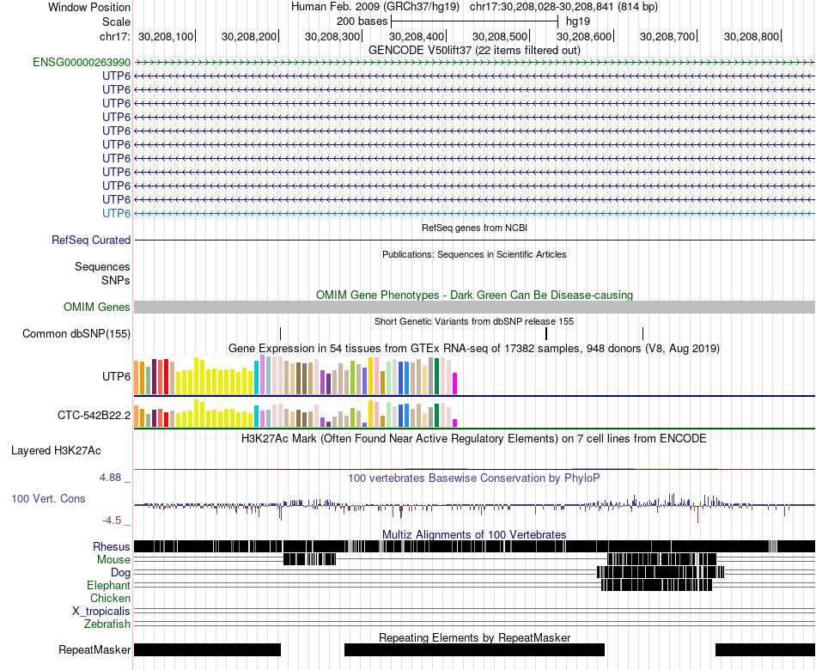Open the ENSG00000263990 gene label
Image resolution: width=816 pixels, height=670 pixels.
(x=82, y=63)
